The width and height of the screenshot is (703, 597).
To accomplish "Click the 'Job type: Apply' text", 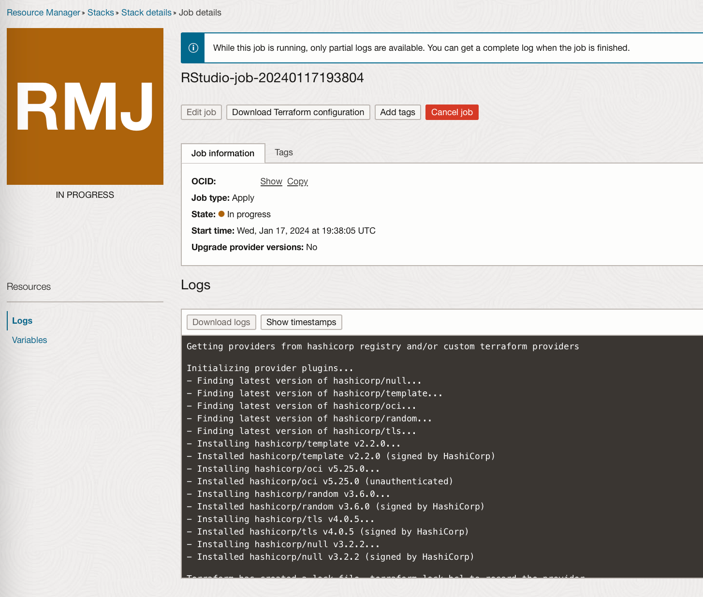I will 223,198.
